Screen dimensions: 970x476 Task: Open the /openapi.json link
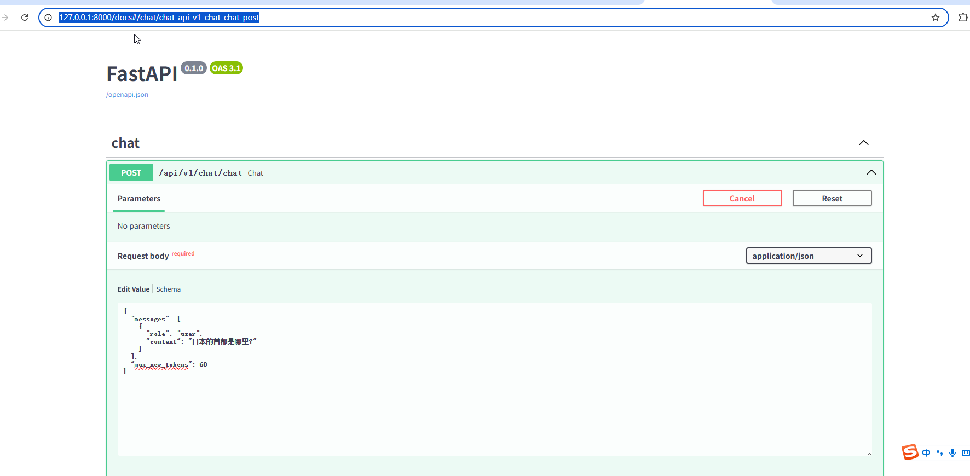127,95
